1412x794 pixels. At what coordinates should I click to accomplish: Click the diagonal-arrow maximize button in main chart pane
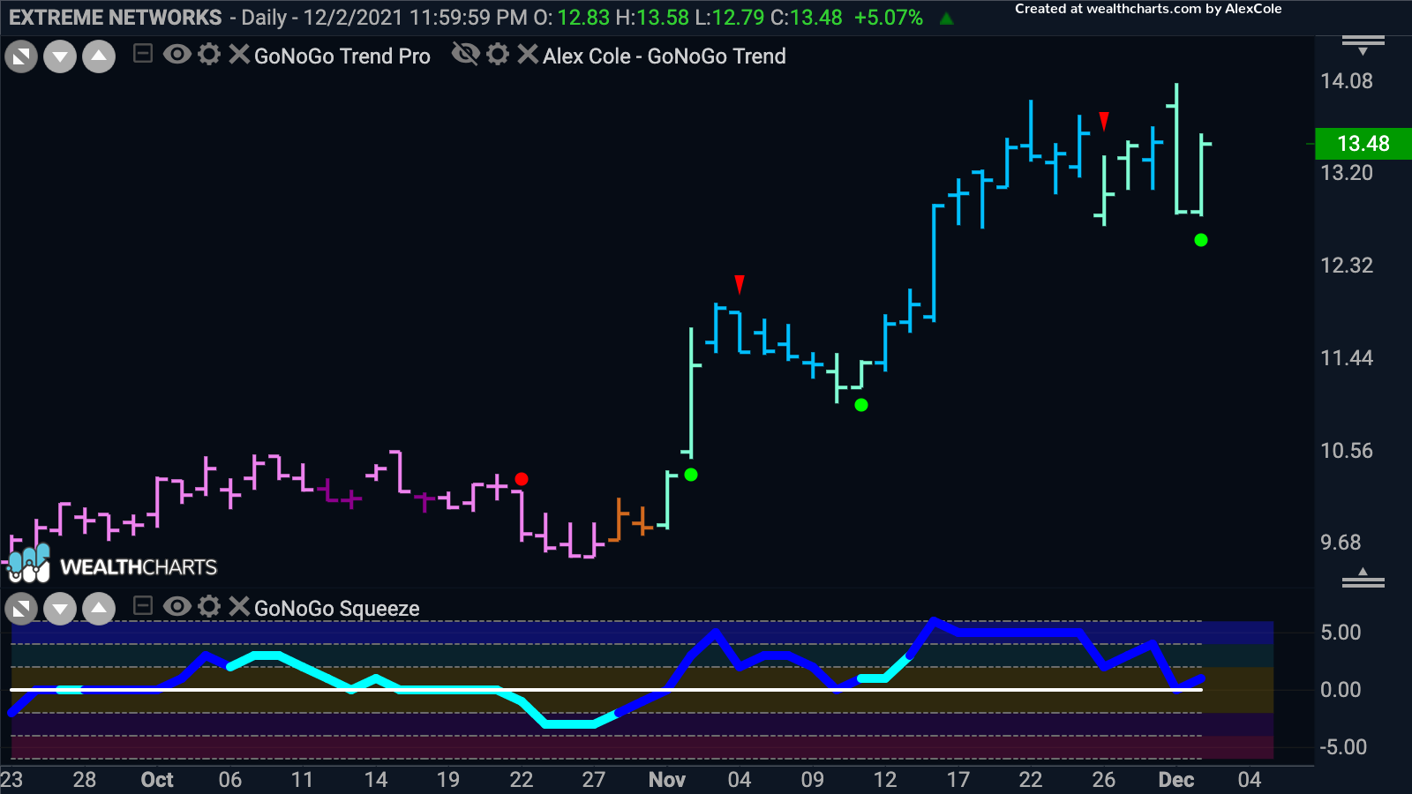(21, 57)
